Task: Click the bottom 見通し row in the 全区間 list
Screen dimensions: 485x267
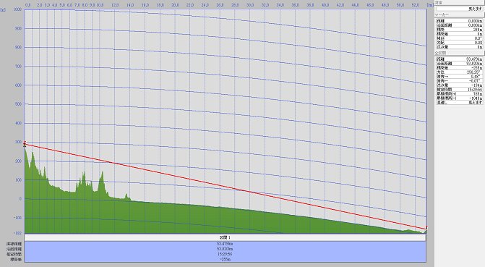Action: pos(459,102)
